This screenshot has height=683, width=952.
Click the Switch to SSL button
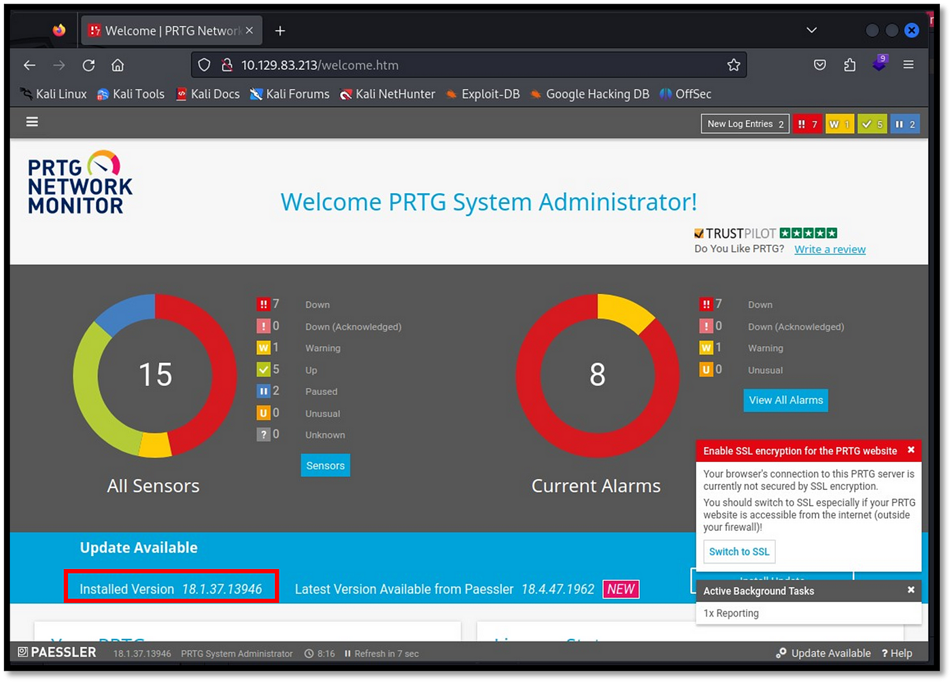pyautogui.click(x=739, y=552)
